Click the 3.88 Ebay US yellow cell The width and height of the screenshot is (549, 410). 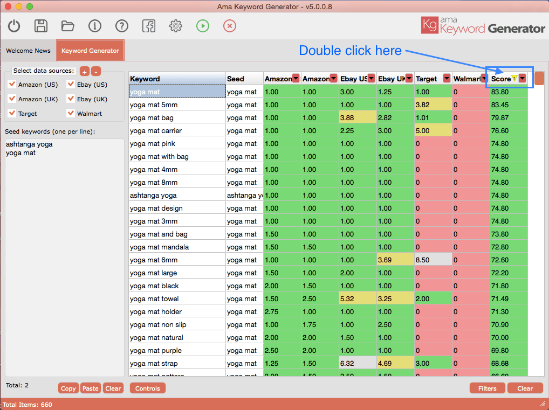pos(358,117)
